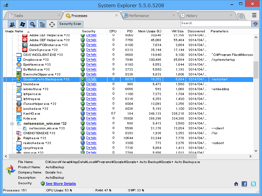
Task: Open the home page icon at bottom
Action: (x=236, y=184)
